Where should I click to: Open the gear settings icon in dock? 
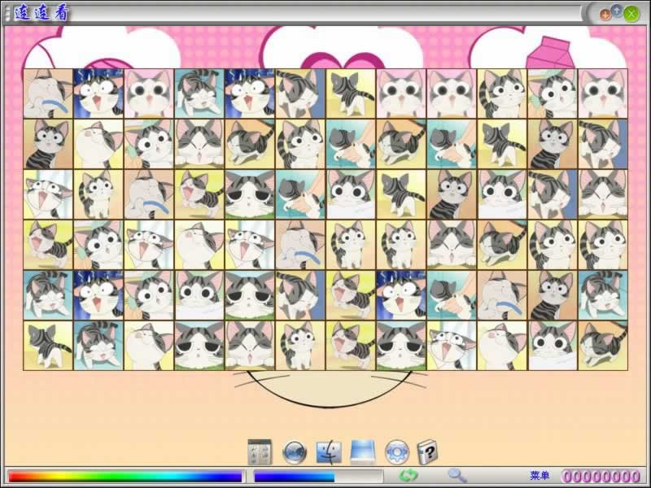click(x=397, y=452)
